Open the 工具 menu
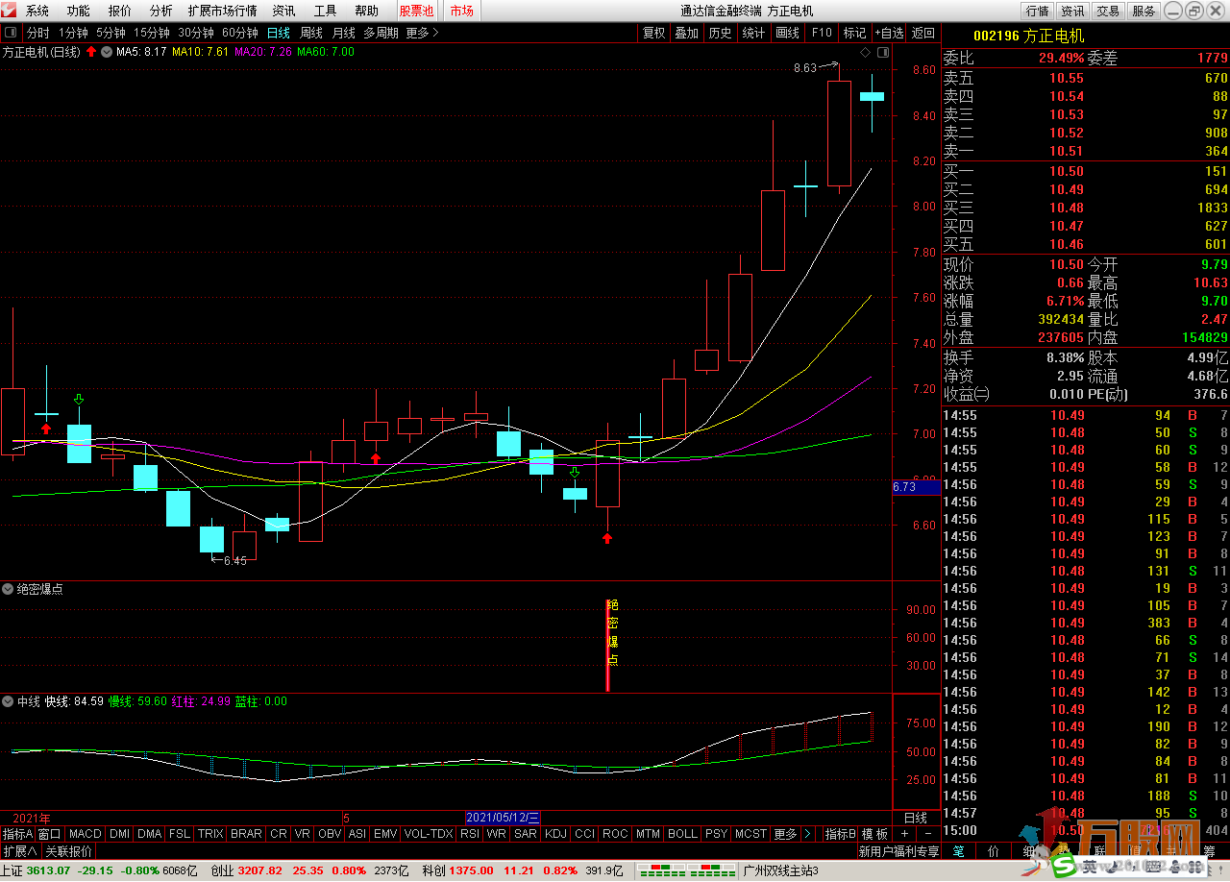1230x882 pixels. (325, 11)
